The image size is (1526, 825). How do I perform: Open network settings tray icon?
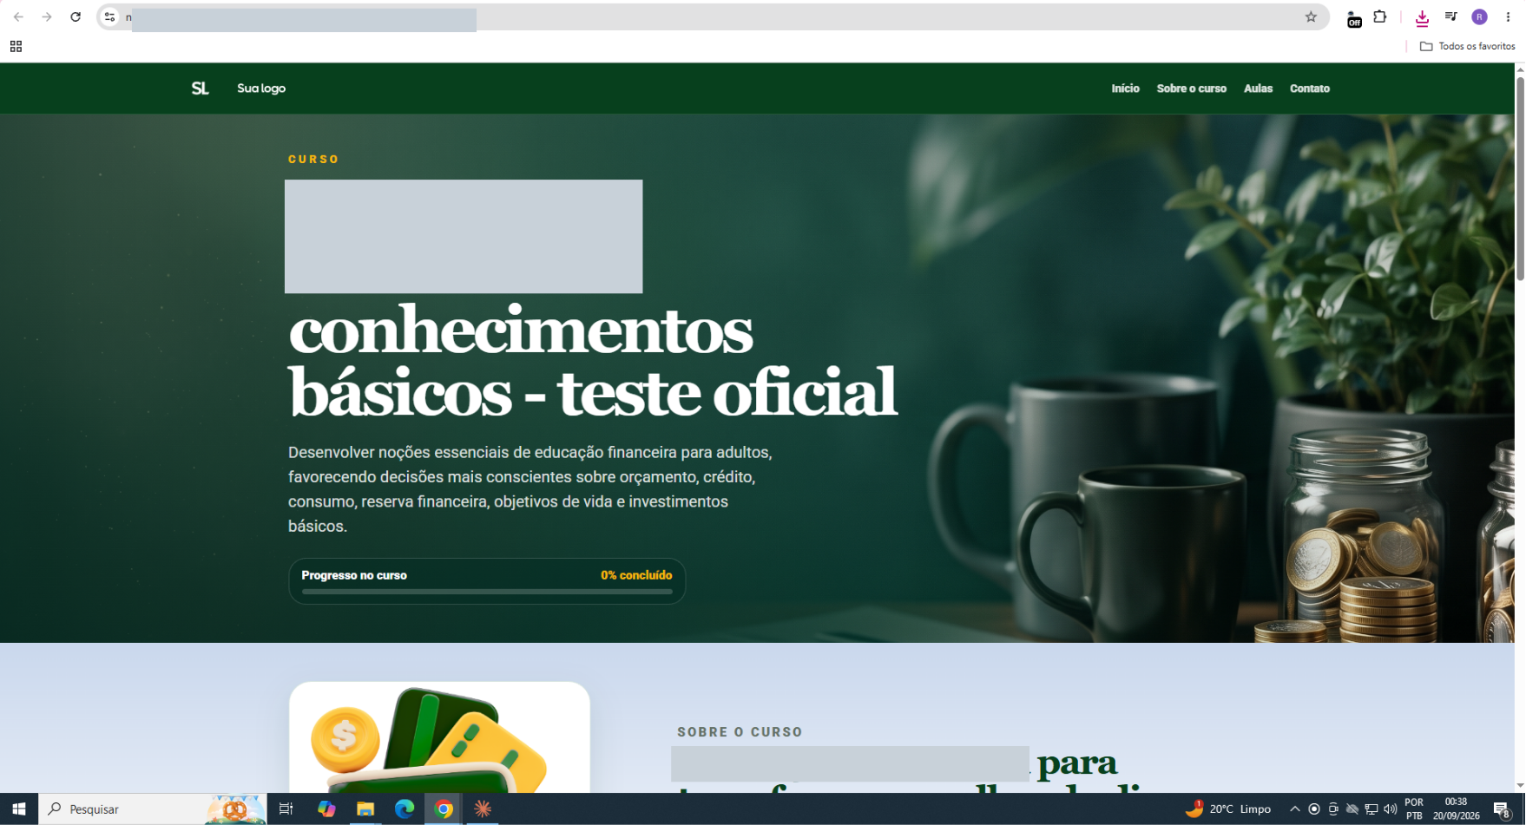coord(1371,809)
